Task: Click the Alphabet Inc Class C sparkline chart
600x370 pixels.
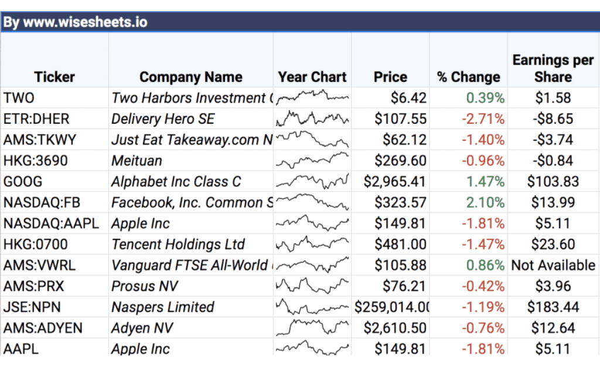Action: click(312, 181)
